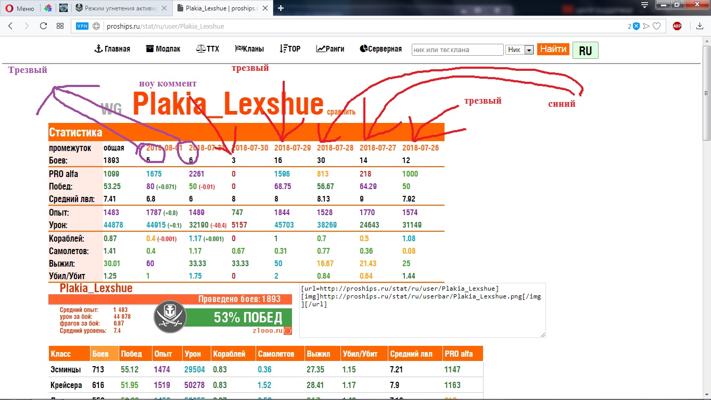Image resolution: width=711 pixels, height=400 pixels.
Task: Open the Speed Dial grid icon
Action: click(60, 26)
